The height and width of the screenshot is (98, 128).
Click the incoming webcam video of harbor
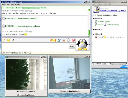tap(70, 74)
